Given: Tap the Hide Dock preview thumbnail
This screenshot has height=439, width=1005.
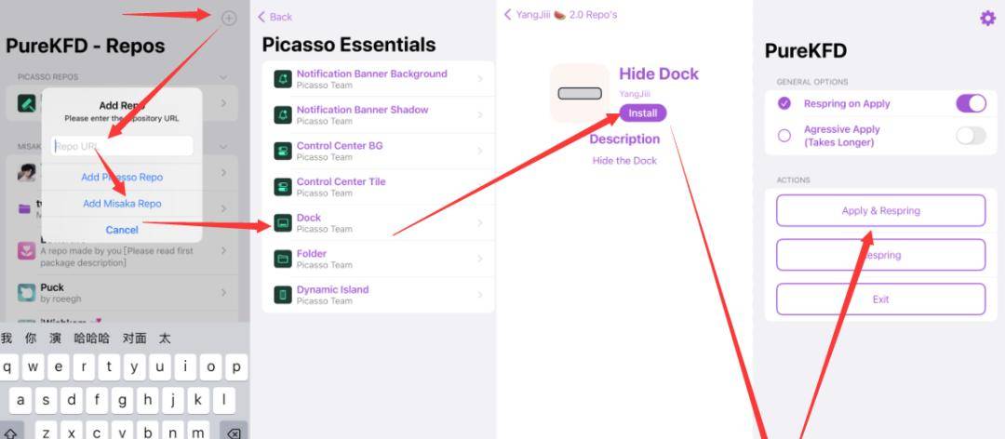Looking at the screenshot, I should pyautogui.click(x=580, y=93).
